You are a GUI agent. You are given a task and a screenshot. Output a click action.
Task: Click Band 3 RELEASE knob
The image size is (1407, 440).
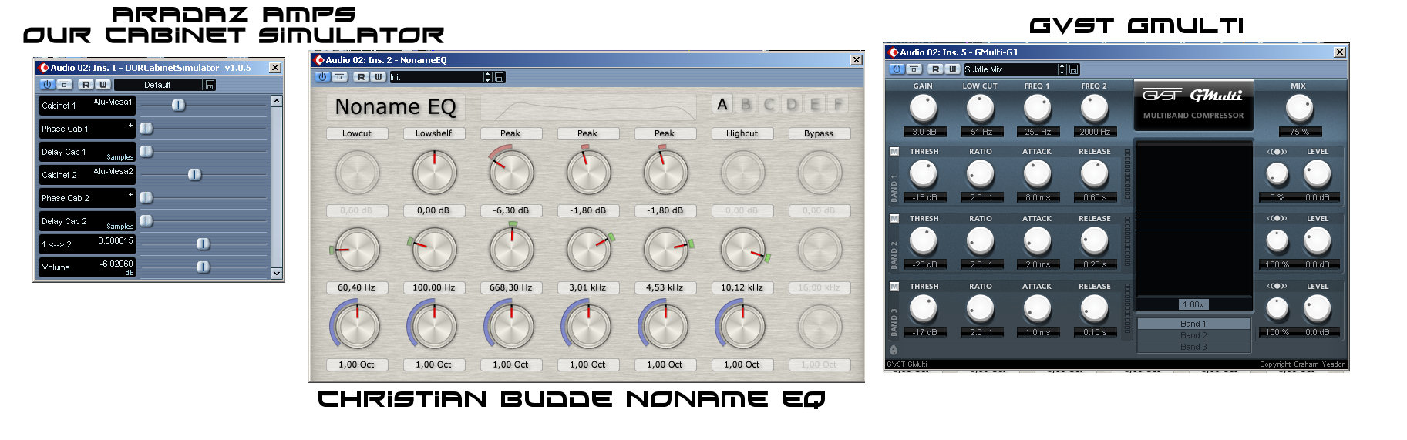click(x=1094, y=309)
